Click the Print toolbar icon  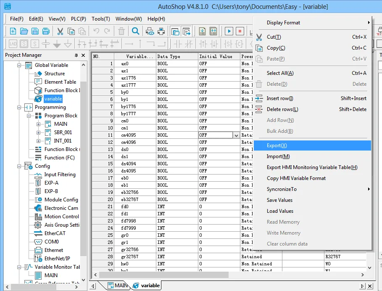[x=161, y=31]
